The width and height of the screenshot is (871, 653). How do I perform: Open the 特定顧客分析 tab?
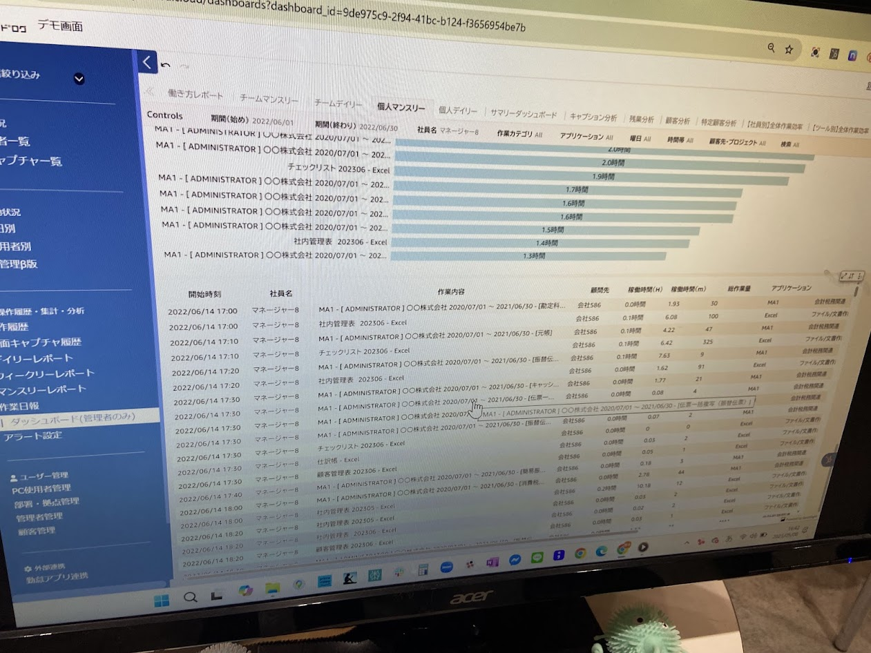718,124
